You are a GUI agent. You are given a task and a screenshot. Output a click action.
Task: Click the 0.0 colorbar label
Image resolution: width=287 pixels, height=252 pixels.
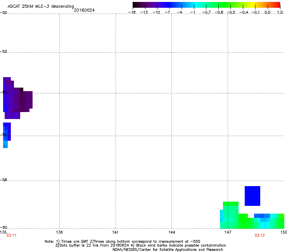268,12
